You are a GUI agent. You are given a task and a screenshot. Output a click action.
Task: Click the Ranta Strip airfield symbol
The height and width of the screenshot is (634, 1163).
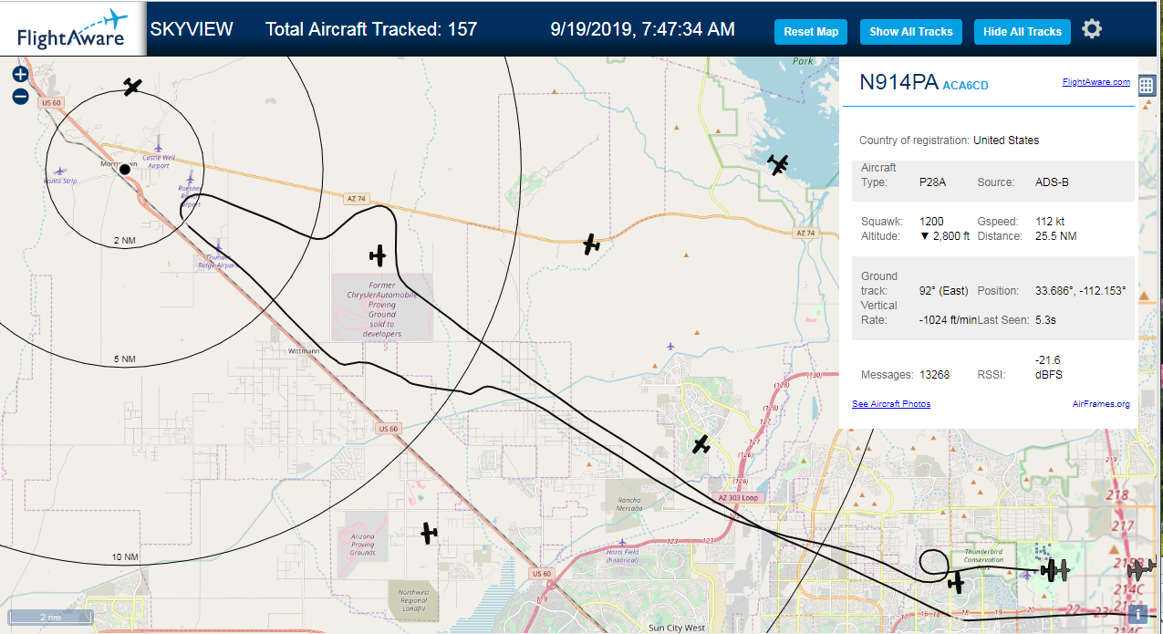click(60, 171)
